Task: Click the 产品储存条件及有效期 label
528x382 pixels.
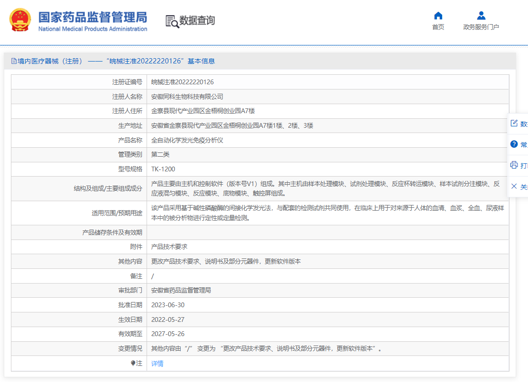Action: click(x=112, y=232)
